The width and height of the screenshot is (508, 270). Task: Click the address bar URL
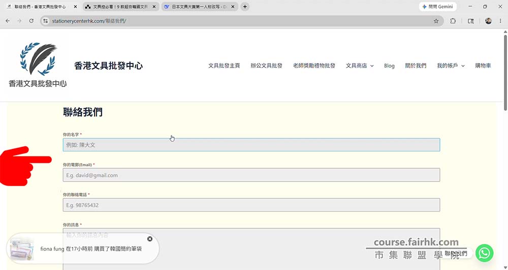click(89, 21)
